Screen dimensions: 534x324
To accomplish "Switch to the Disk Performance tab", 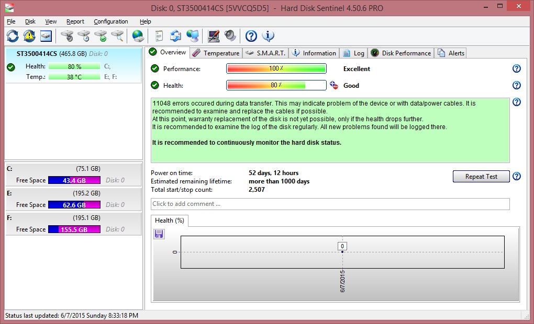I will (x=401, y=53).
